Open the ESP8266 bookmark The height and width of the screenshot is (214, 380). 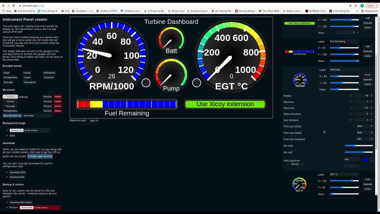316,11
